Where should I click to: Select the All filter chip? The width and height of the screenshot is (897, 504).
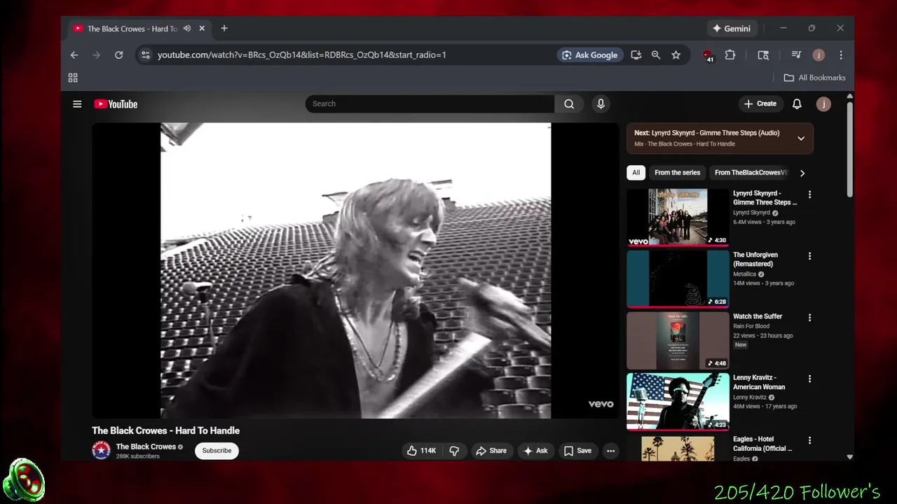pyautogui.click(x=636, y=173)
